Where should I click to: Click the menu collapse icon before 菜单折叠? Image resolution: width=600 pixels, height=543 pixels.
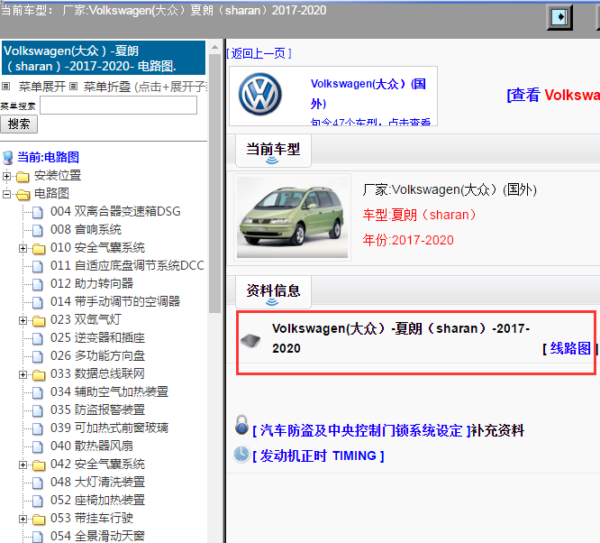pyautogui.click(x=74, y=87)
